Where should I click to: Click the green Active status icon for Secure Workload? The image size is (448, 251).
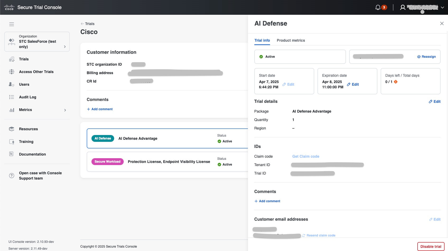pos(219,165)
